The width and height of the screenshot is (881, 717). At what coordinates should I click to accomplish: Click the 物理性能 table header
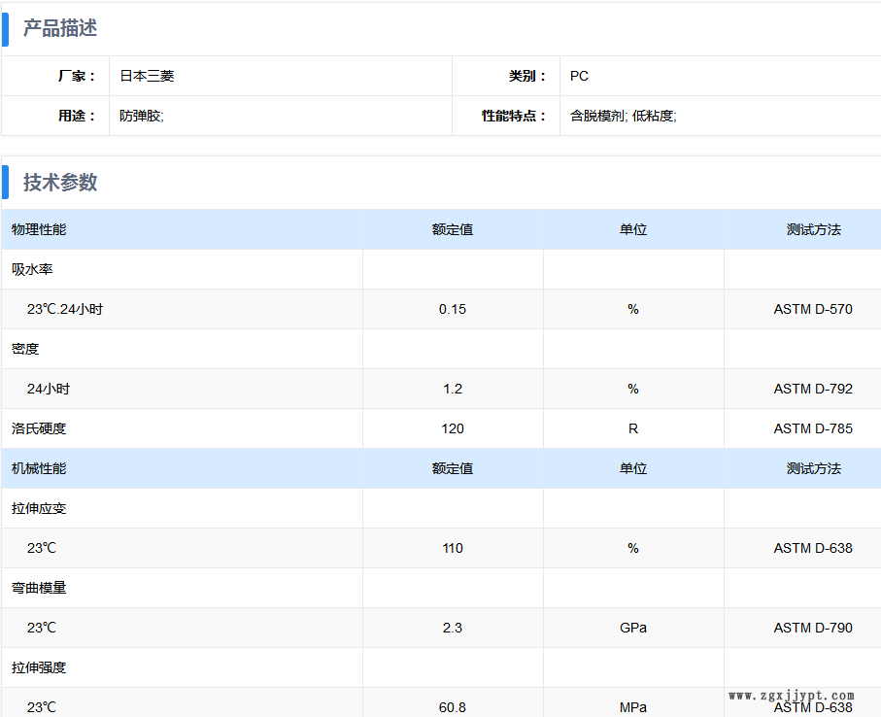pyautogui.click(x=39, y=229)
